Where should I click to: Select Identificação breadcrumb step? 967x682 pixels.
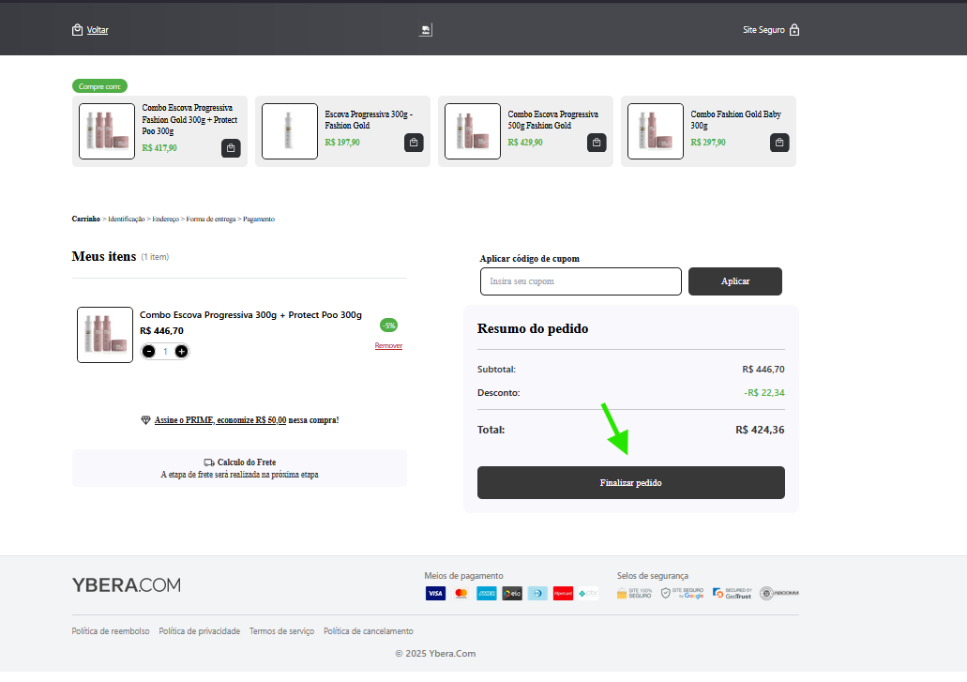(127, 219)
